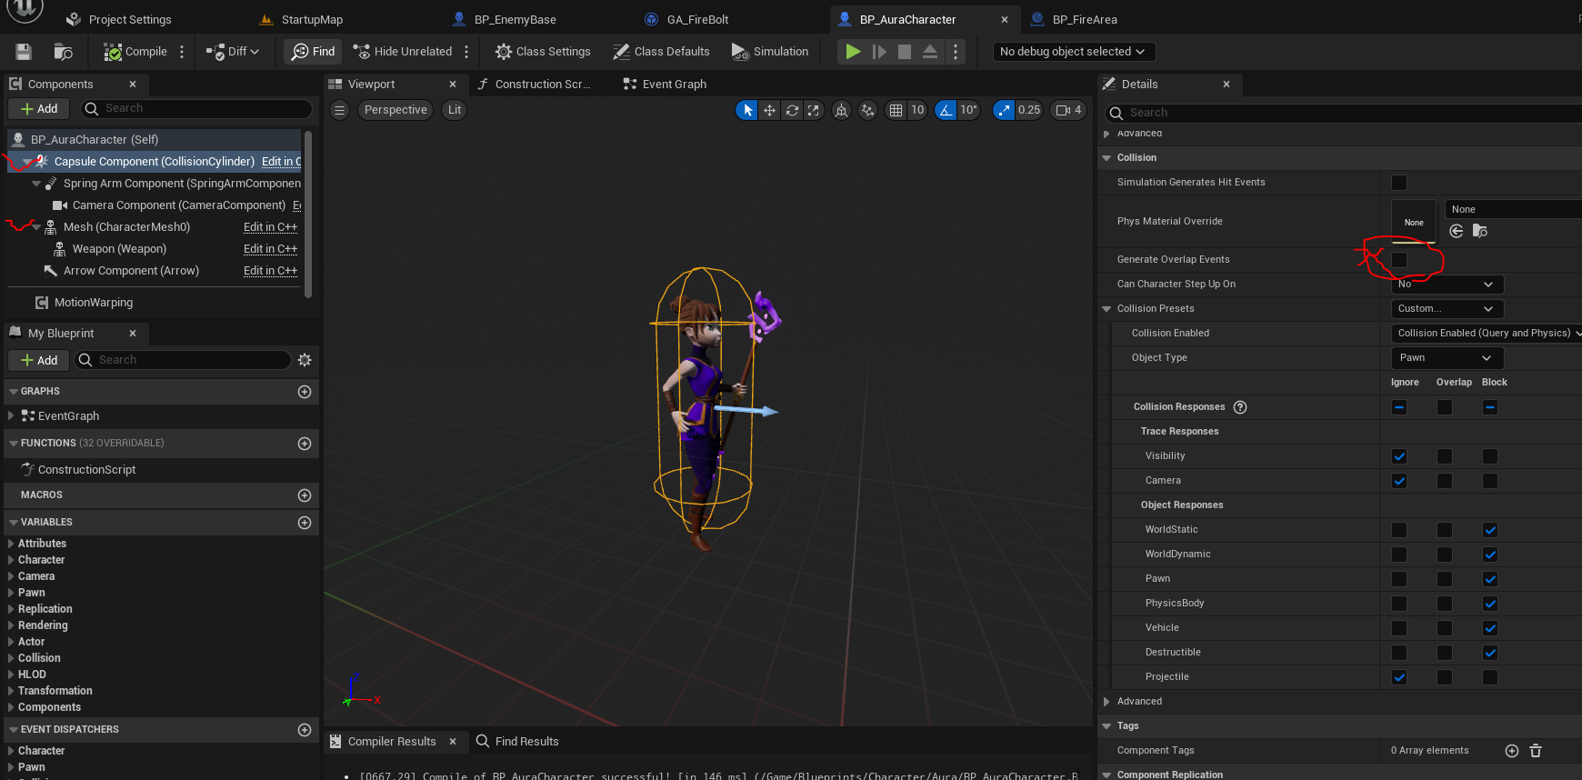Change grid snap value 10
The width and height of the screenshot is (1582, 780).
pyautogui.click(x=917, y=110)
